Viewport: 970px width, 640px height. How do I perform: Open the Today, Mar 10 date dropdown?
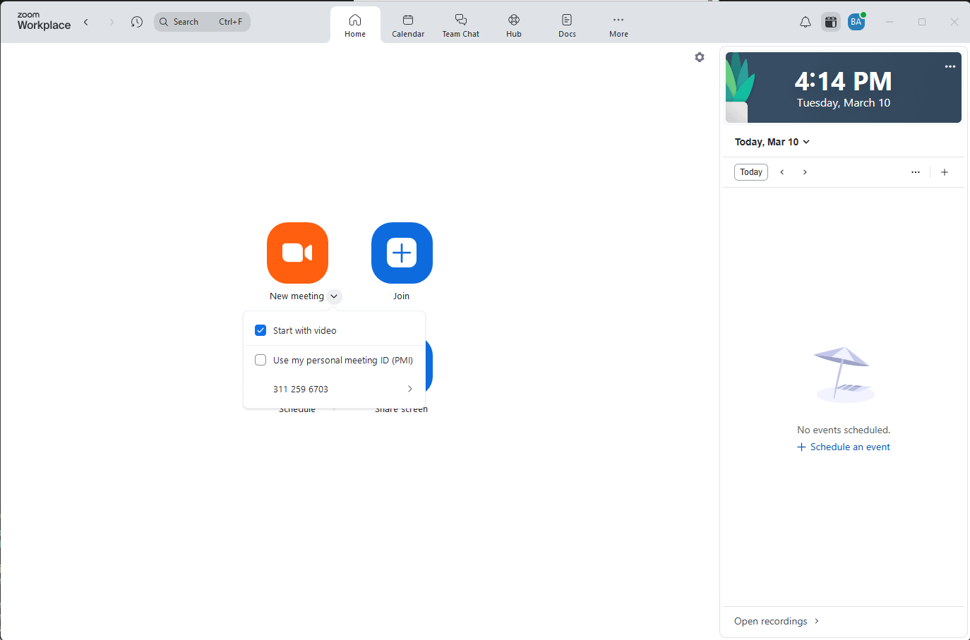click(x=772, y=142)
